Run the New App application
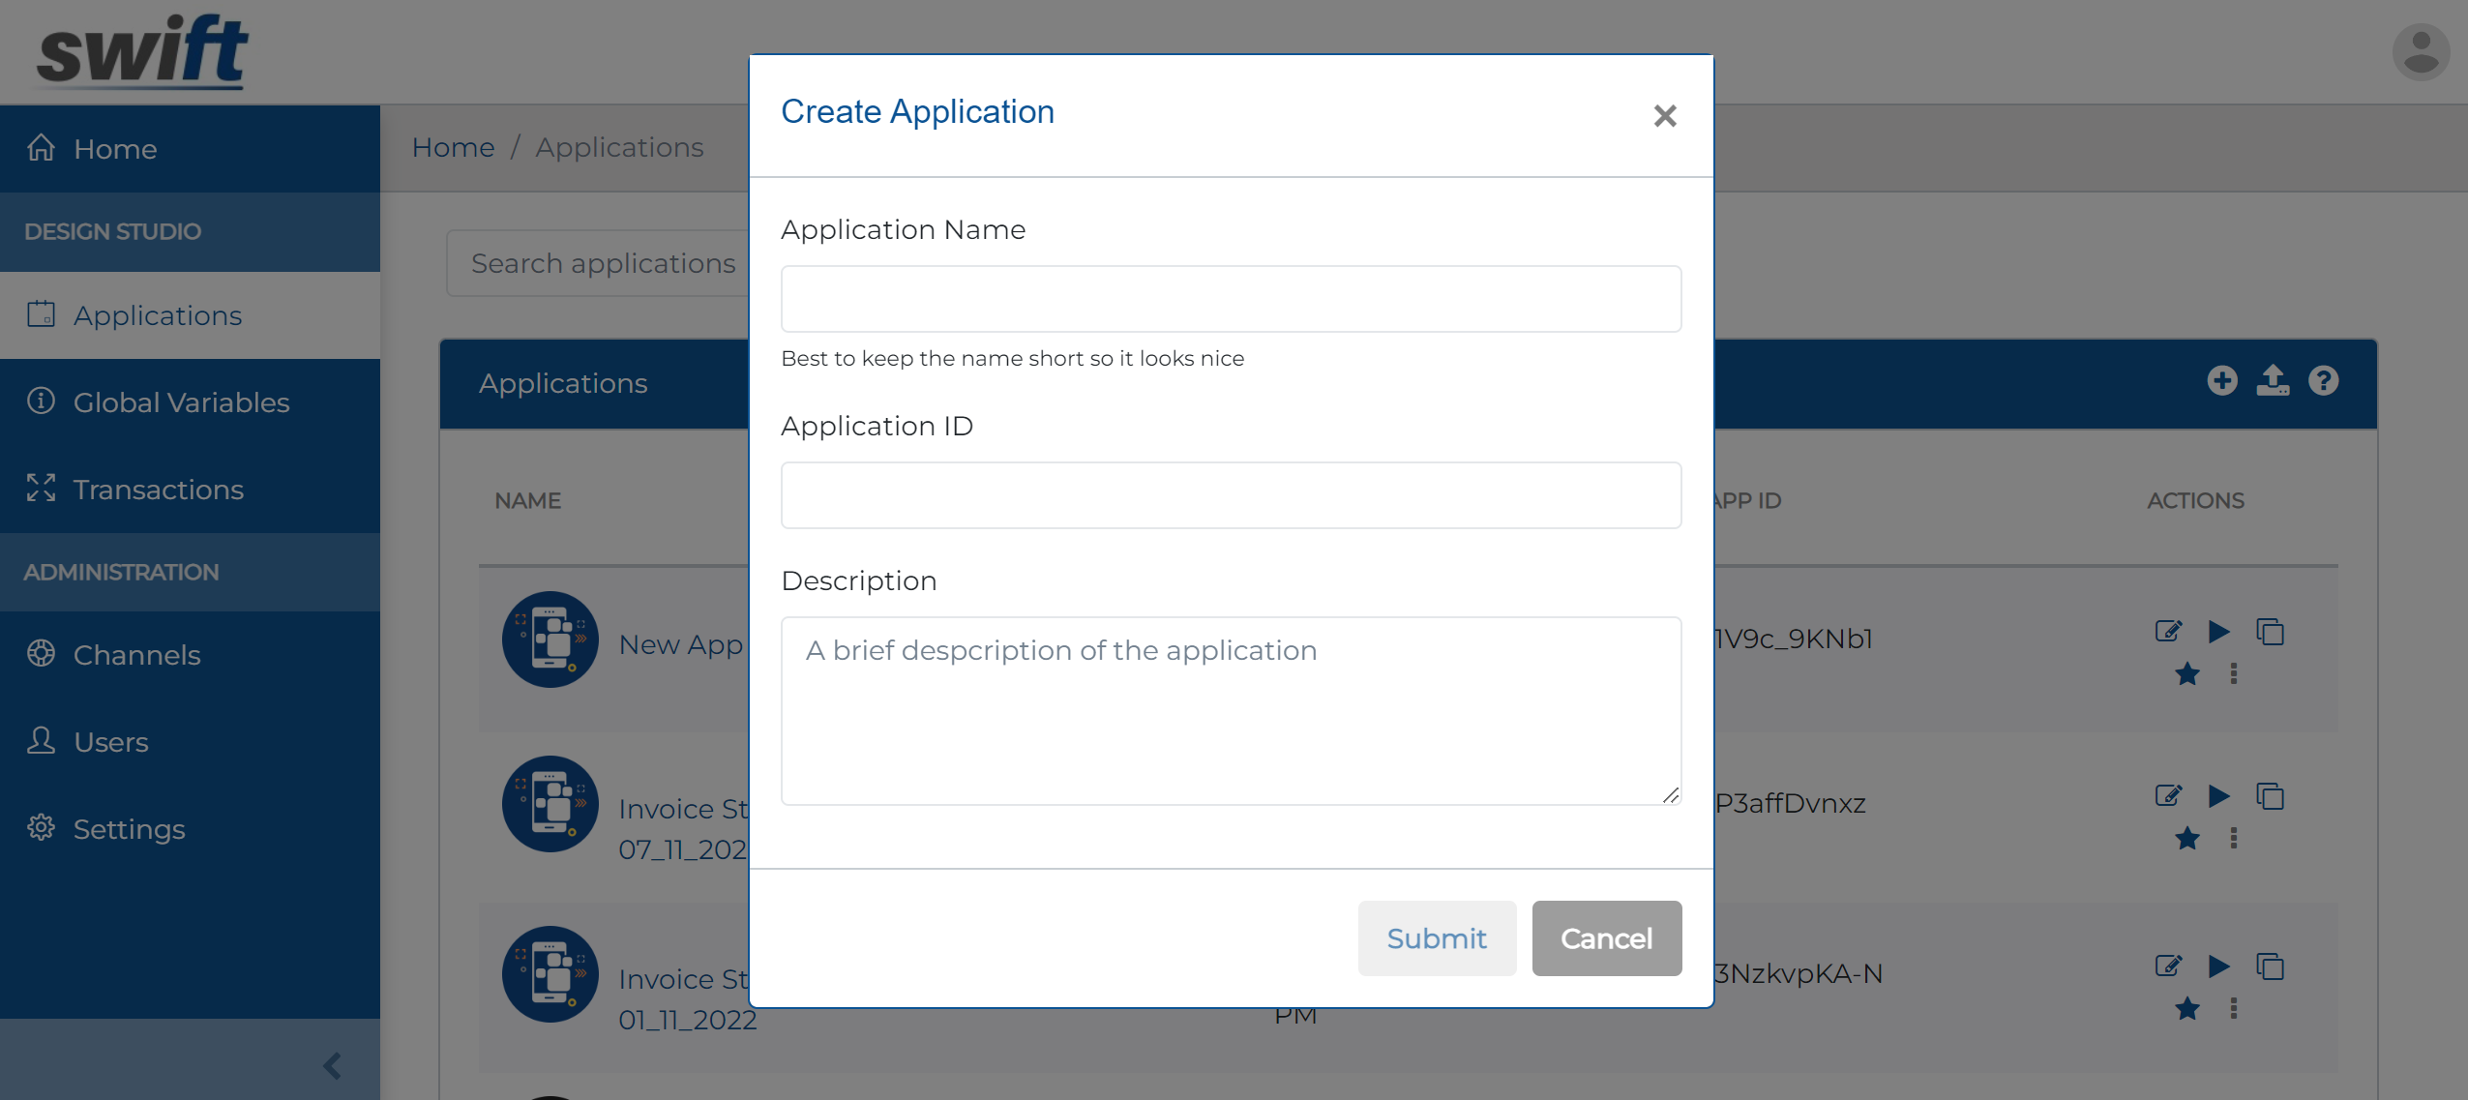 click(x=2219, y=632)
